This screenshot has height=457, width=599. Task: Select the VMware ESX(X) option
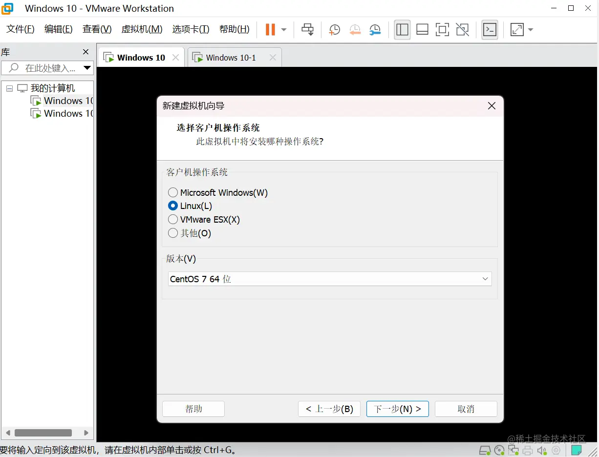pyautogui.click(x=173, y=219)
